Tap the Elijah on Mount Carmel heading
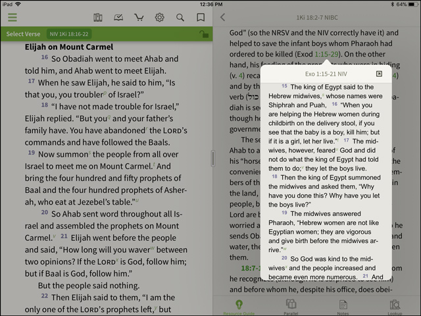Viewport: 421px width, 316px height. point(69,47)
